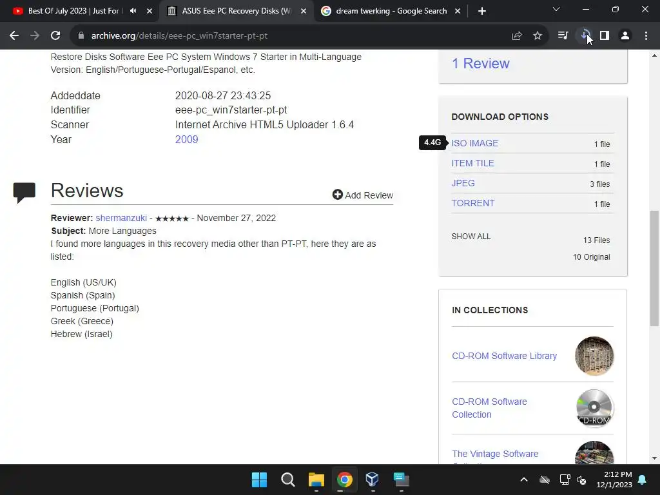This screenshot has height=495, width=660.
Task: Open the tab search chevron
Action: click(x=556, y=9)
